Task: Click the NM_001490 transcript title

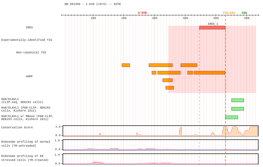Action: click(x=92, y=4)
